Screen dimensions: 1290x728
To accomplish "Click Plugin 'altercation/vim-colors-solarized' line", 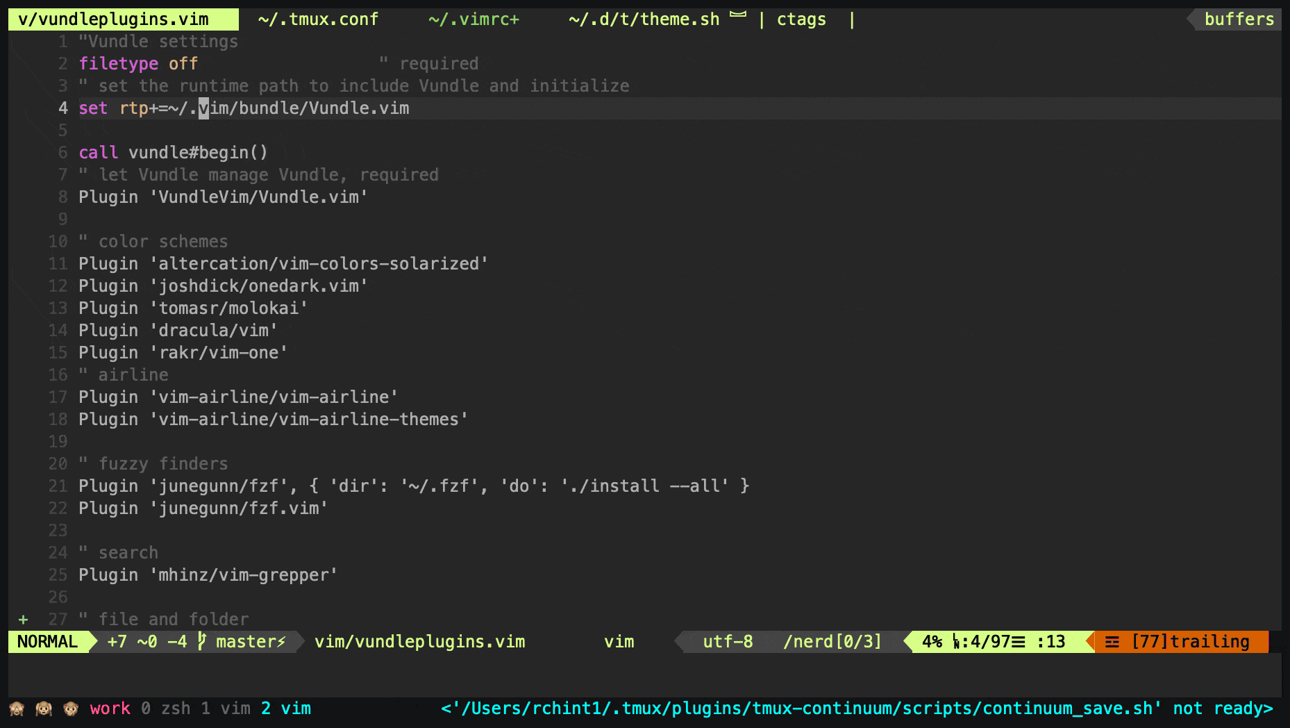I will (x=283, y=264).
